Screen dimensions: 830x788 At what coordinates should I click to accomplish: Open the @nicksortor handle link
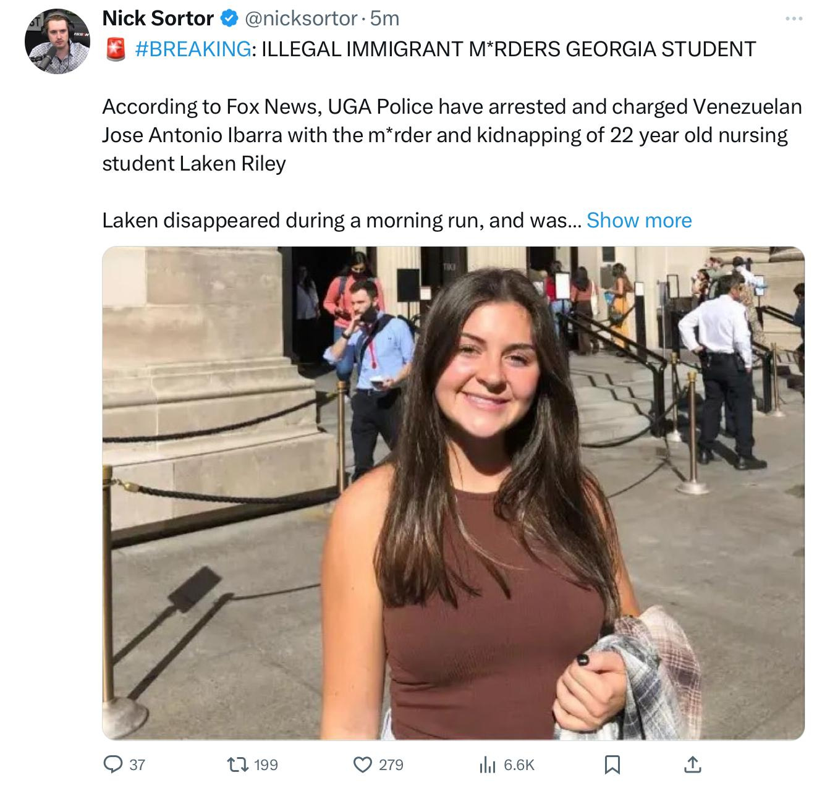[x=300, y=19]
